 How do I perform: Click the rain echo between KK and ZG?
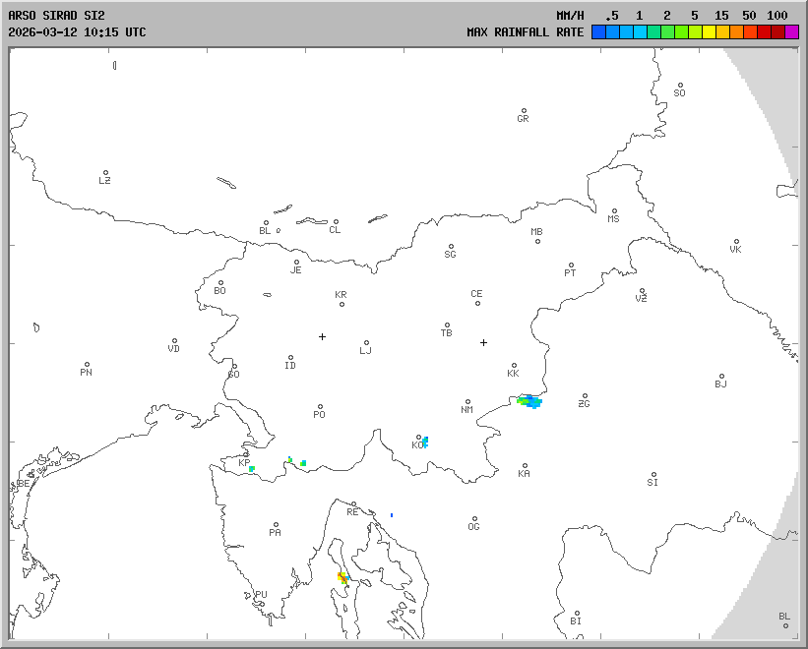[x=530, y=400]
